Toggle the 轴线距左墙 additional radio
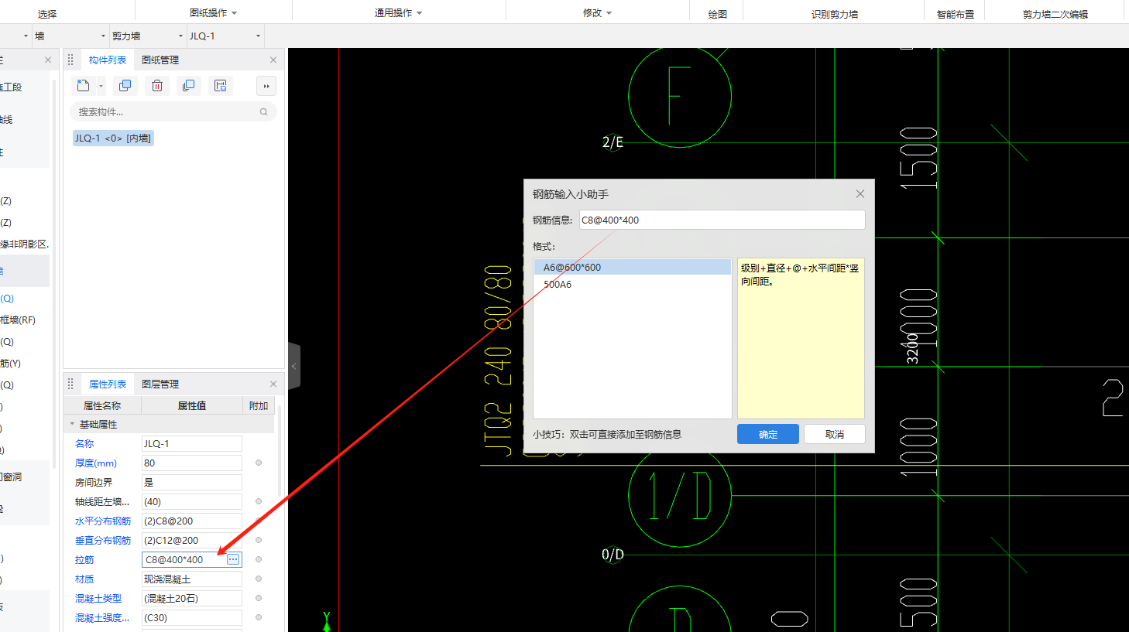1129x632 pixels. pos(259,501)
